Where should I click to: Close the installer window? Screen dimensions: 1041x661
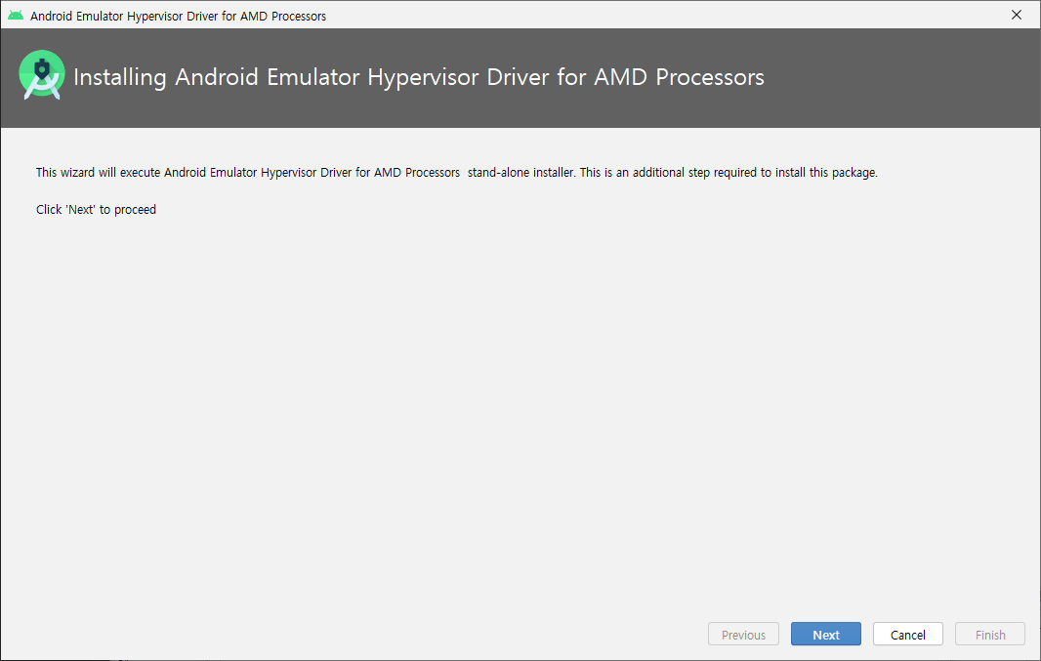[x=1017, y=15]
